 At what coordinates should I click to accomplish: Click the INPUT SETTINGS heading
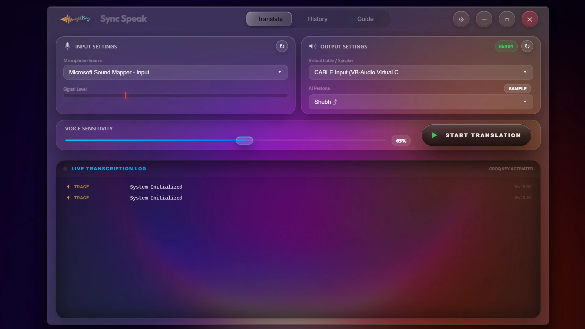click(96, 47)
